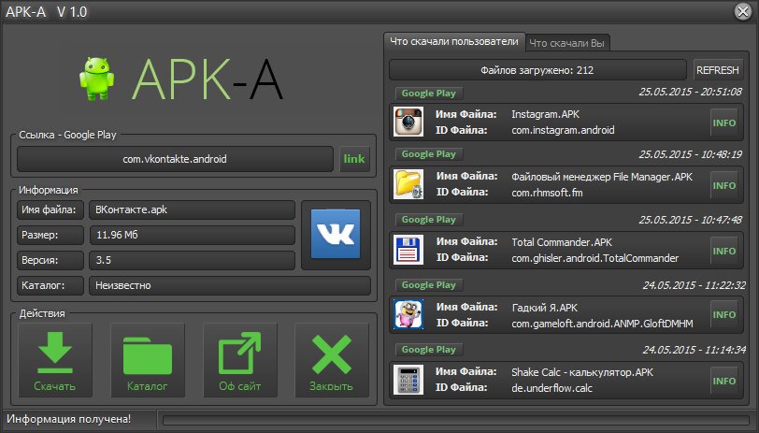The image size is (759, 433).
Task: Click the Гадкий Я minion game icon
Action: pyautogui.click(x=409, y=315)
